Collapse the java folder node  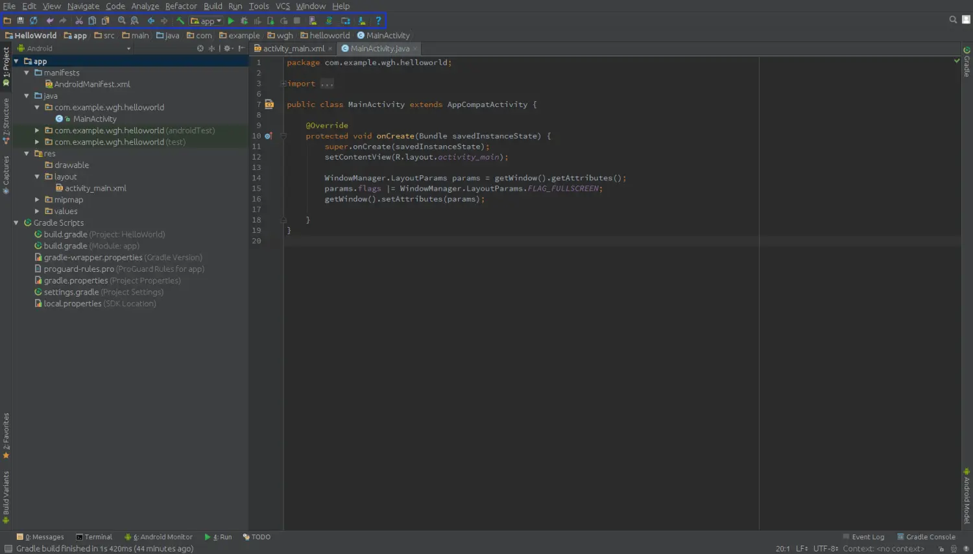tap(27, 96)
